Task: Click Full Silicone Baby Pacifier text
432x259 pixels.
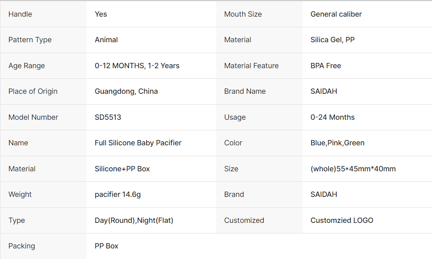Action: (138, 143)
